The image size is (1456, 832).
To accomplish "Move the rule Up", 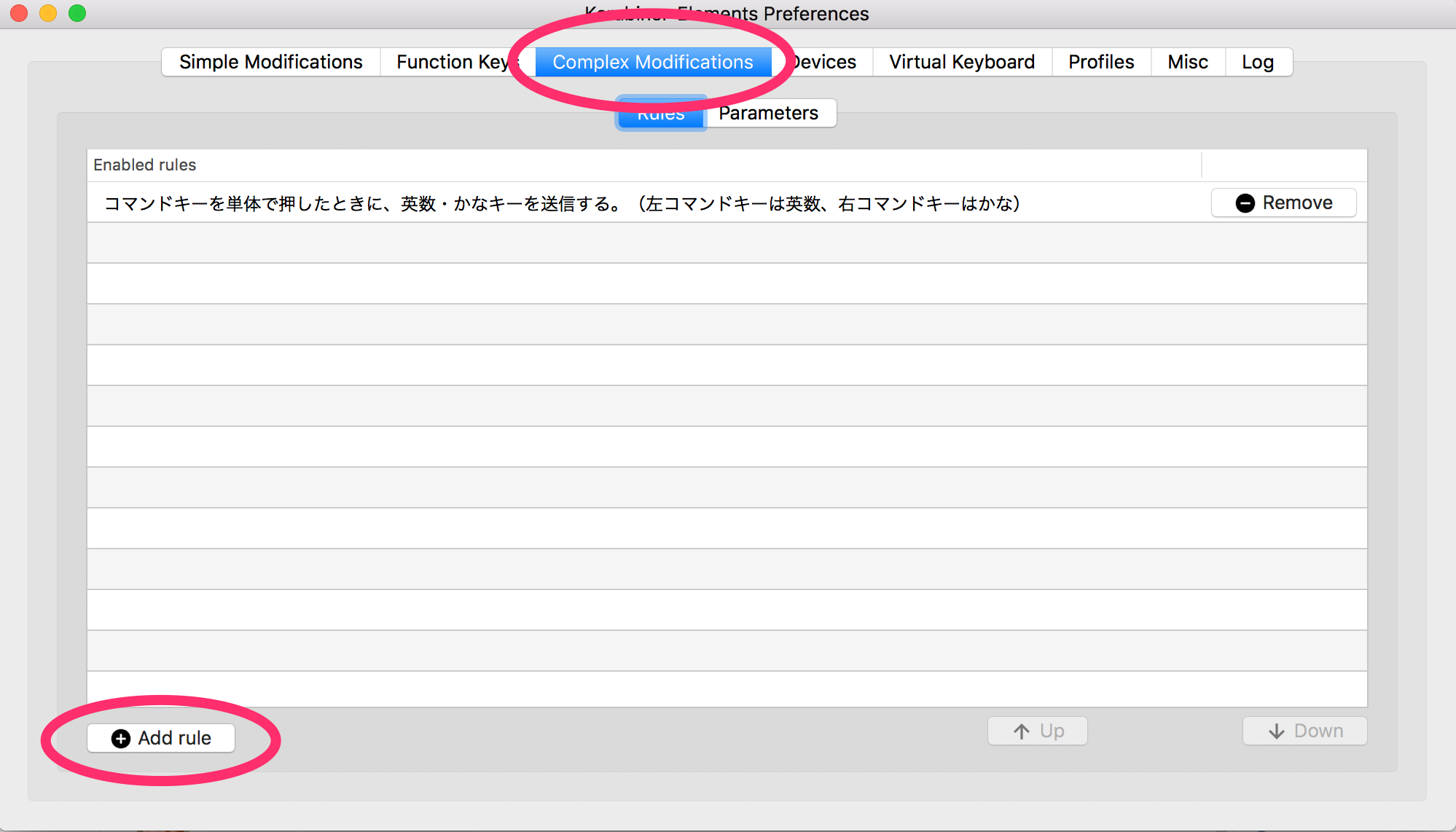I will [x=1038, y=731].
